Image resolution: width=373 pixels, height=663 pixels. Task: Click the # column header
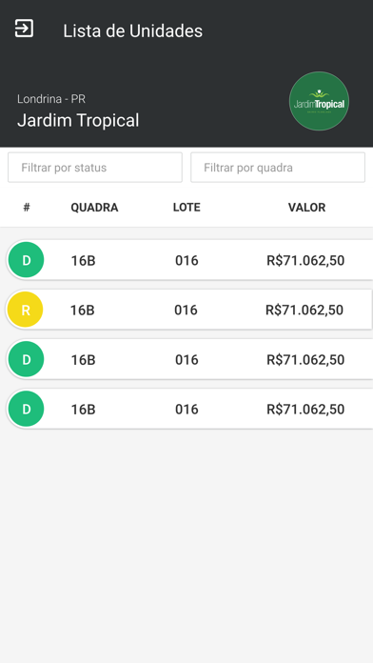coord(27,208)
